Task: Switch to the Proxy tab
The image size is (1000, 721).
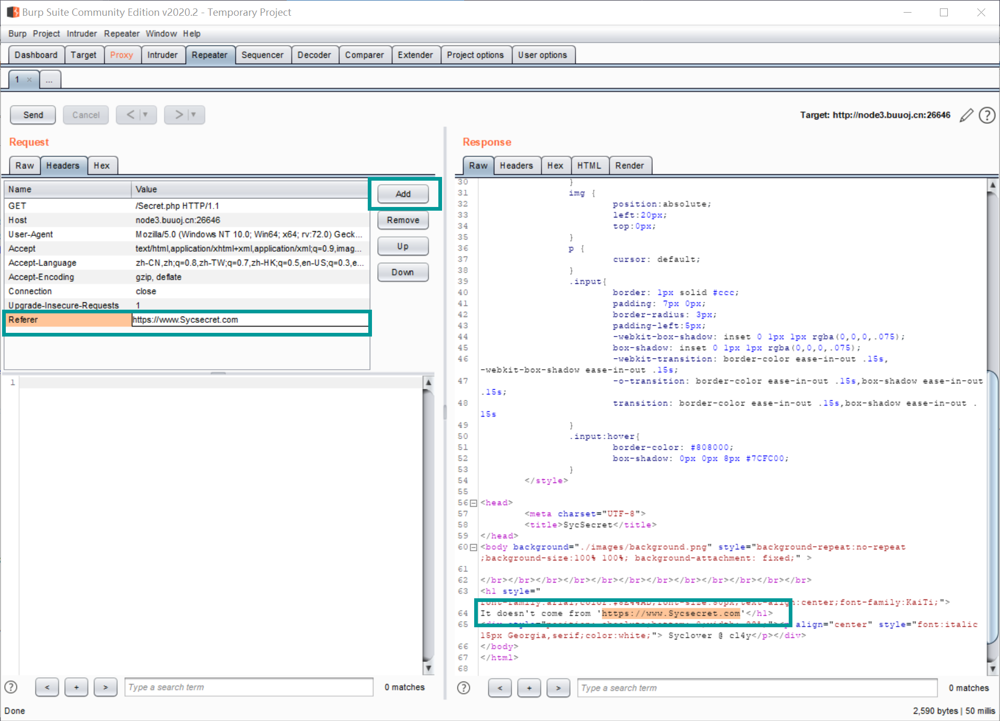Action: 121,55
